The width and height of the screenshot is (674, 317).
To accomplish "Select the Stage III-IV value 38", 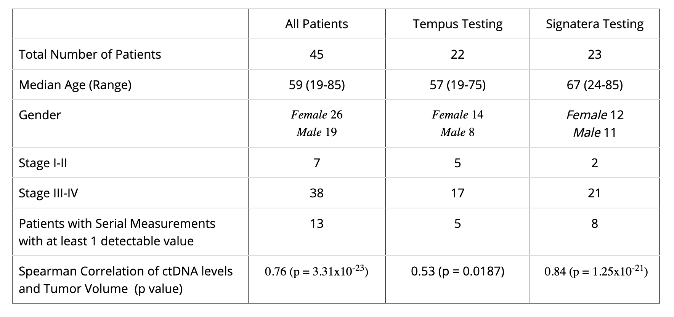I will [x=316, y=193].
